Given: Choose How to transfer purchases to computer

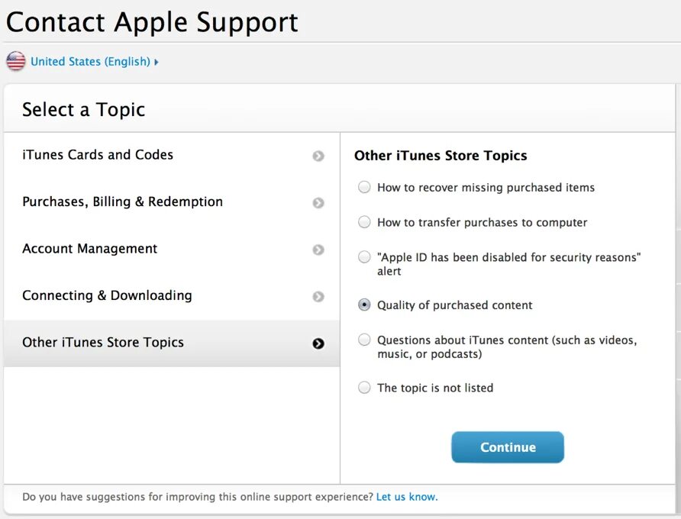Looking at the screenshot, I should 364,222.
